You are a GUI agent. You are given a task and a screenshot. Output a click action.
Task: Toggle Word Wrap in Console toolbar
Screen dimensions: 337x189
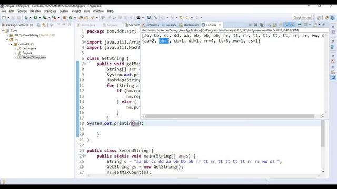click(281, 25)
